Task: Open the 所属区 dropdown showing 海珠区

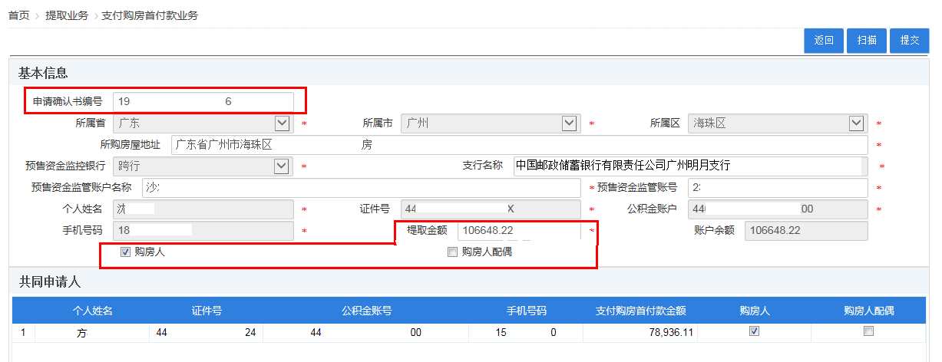Action: coord(778,123)
